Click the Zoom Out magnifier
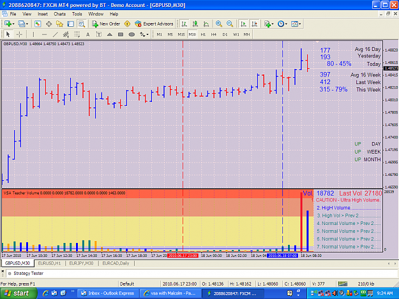Screen dimensions: 399x299 (x=230, y=24)
